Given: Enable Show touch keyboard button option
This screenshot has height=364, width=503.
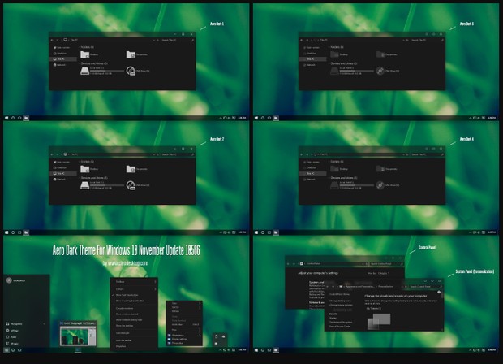Looking at the screenshot, I should point(134,301).
